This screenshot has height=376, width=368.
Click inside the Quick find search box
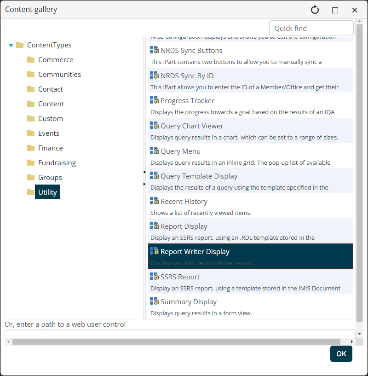point(311,28)
